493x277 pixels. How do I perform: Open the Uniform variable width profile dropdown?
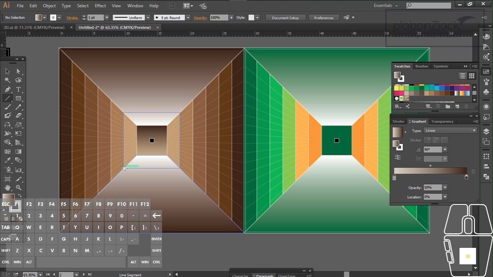click(x=148, y=18)
